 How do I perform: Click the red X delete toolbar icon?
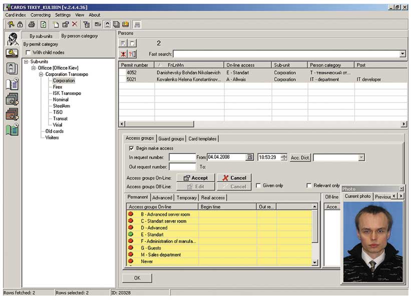75,24
